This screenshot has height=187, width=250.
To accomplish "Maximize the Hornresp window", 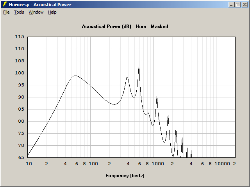I will [238, 5].
